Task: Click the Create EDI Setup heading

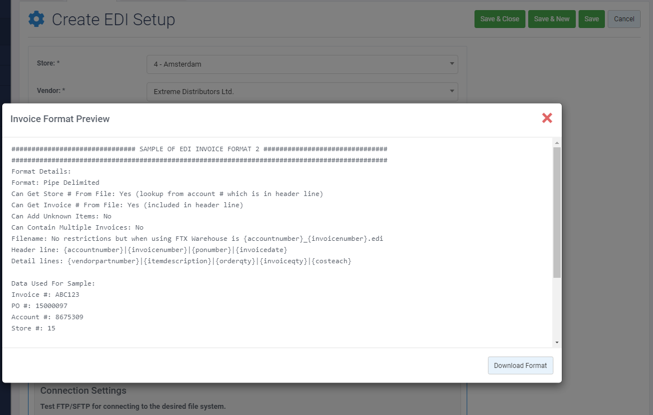Action: [114, 20]
